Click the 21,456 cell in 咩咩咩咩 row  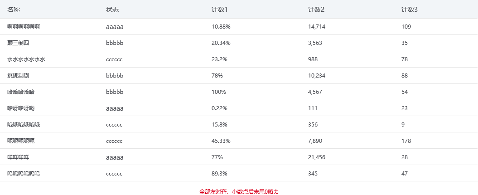point(316,157)
